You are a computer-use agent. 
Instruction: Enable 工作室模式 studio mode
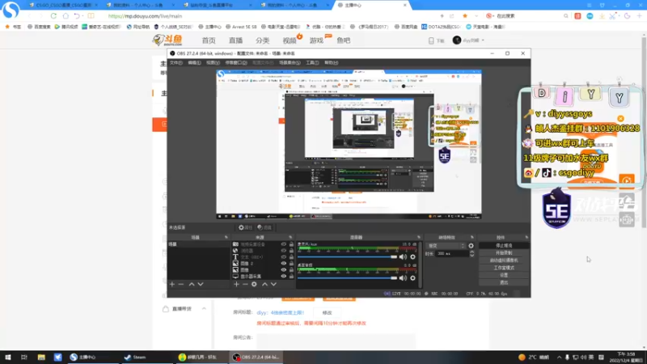[x=504, y=268]
